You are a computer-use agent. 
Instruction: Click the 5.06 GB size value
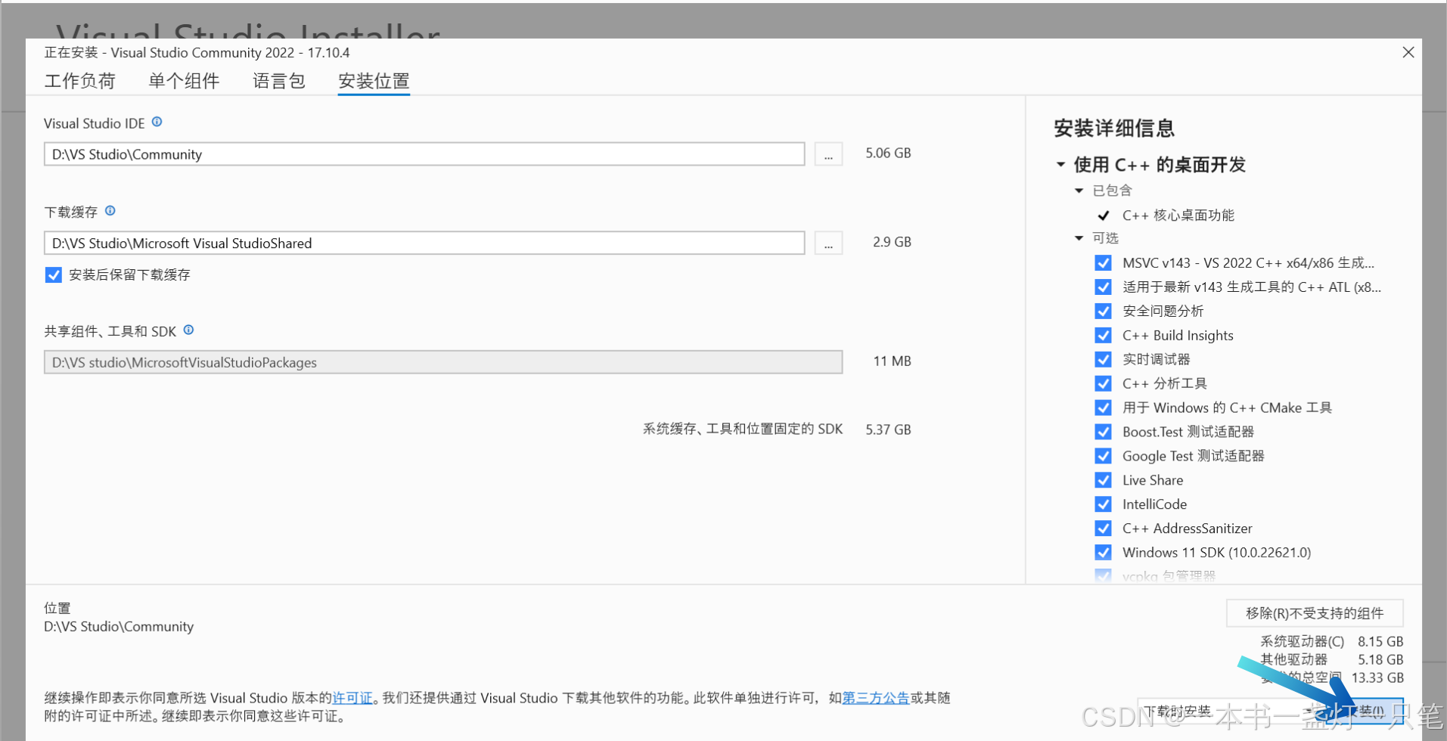click(x=888, y=153)
